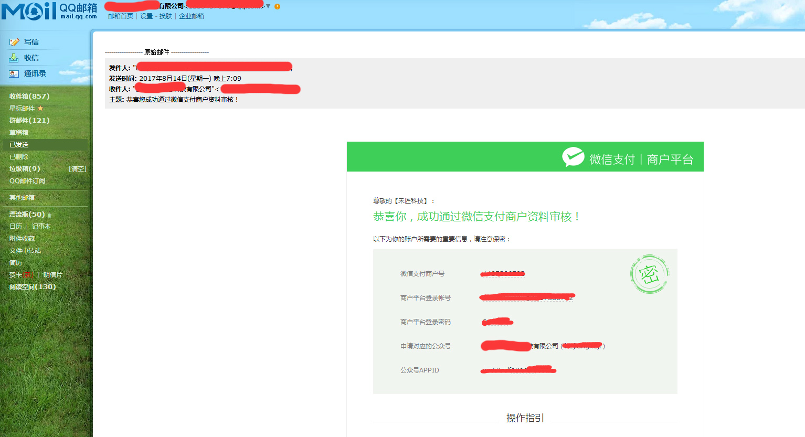Viewport: 805px width, 437px height.
Task: Open 附件收藏 in sidebar
Action: pyautogui.click(x=22, y=239)
